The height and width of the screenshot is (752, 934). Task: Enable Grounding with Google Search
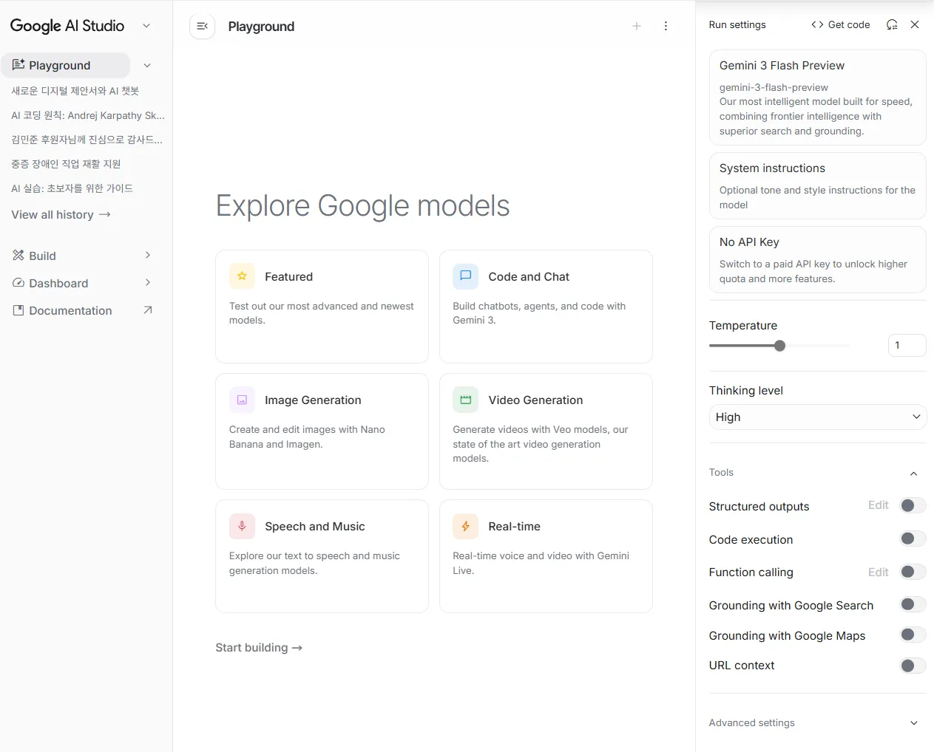pos(913,605)
